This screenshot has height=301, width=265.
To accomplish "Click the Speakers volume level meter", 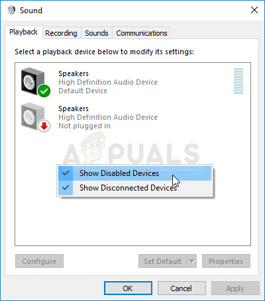I will pos(238,81).
